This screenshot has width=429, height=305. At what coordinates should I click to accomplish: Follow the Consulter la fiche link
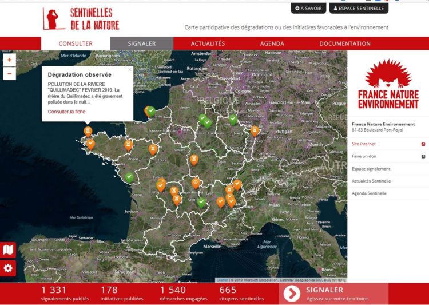point(66,112)
